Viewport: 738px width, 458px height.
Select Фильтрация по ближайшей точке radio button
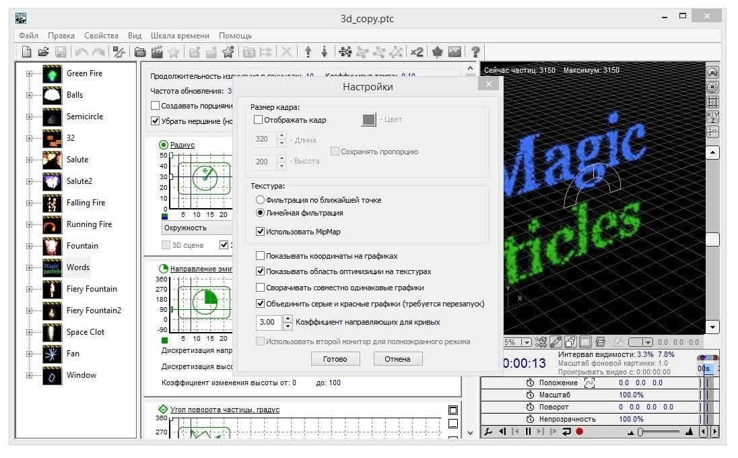tap(260, 200)
